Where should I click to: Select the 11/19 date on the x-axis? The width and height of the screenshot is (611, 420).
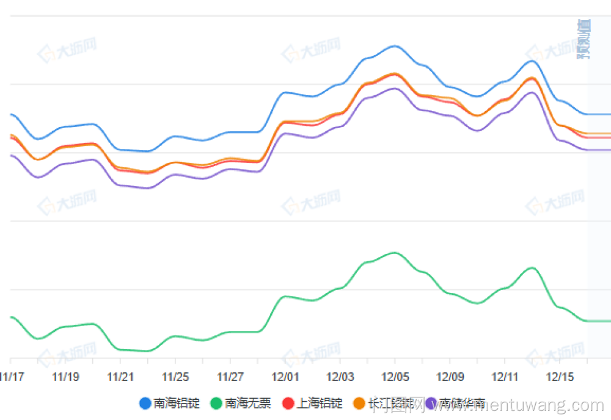(x=65, y=376)
